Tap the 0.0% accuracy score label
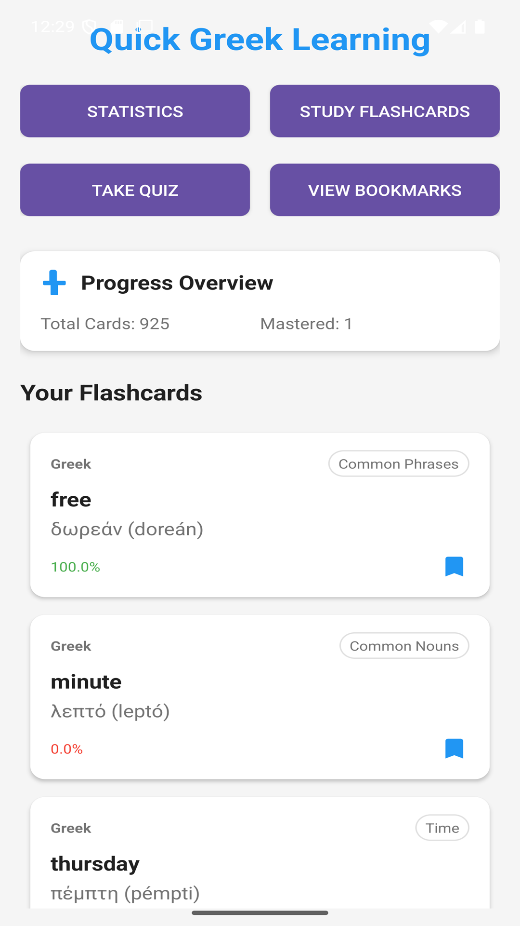This screenshot has width=520, height=926. click(67, 749)
